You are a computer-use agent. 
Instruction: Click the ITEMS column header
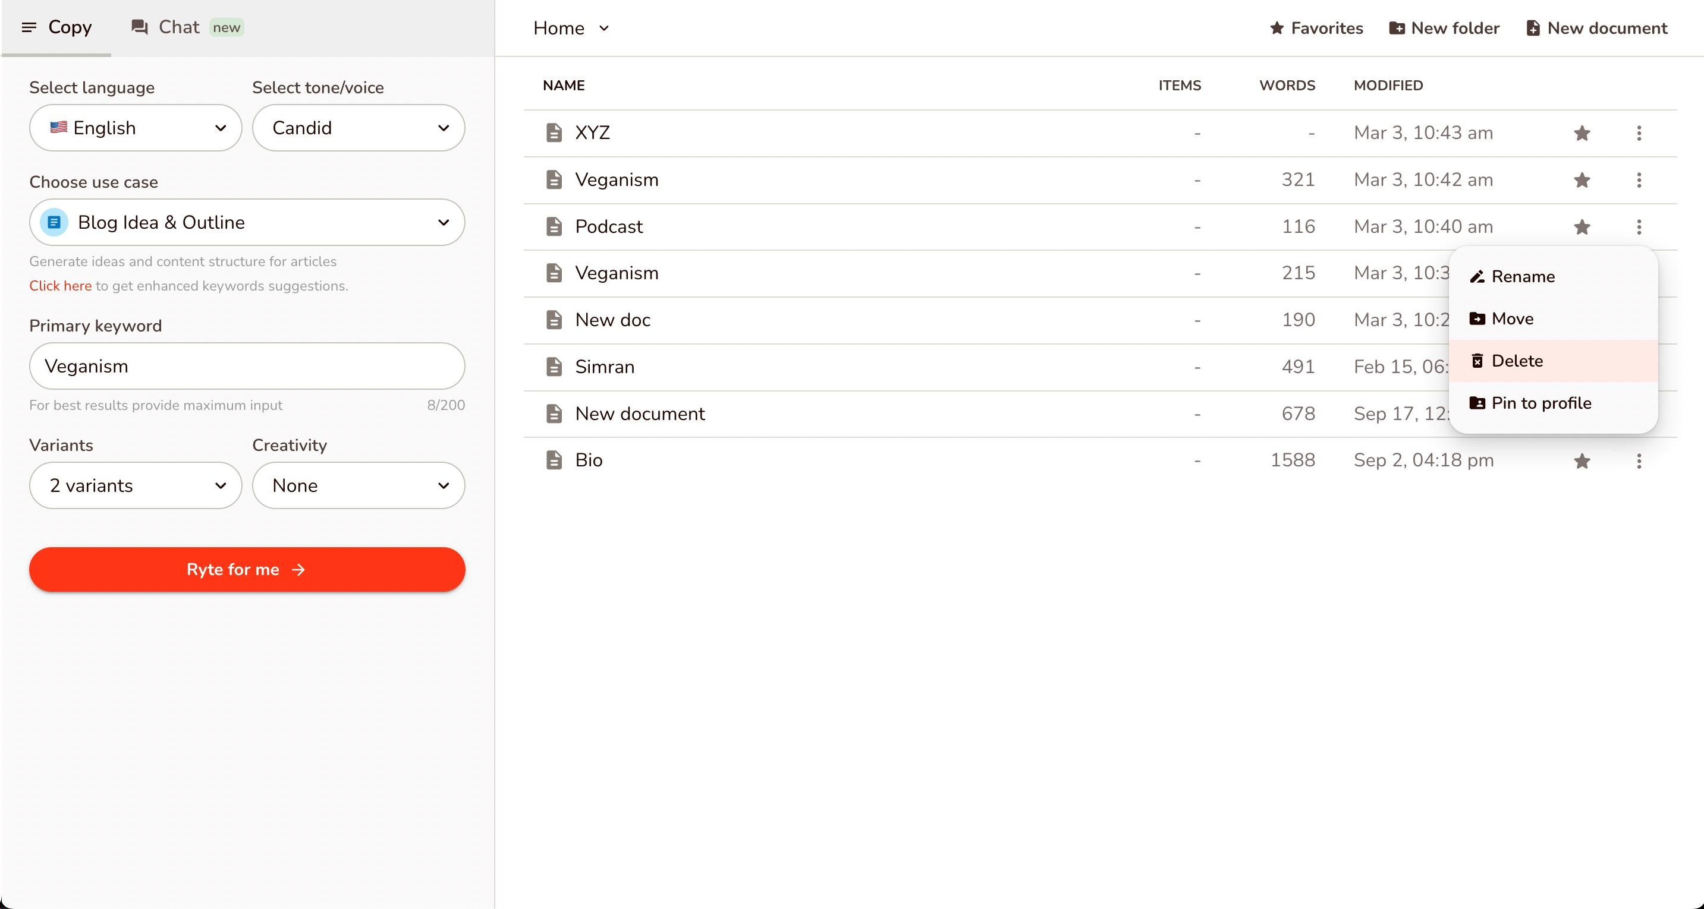1179,86
